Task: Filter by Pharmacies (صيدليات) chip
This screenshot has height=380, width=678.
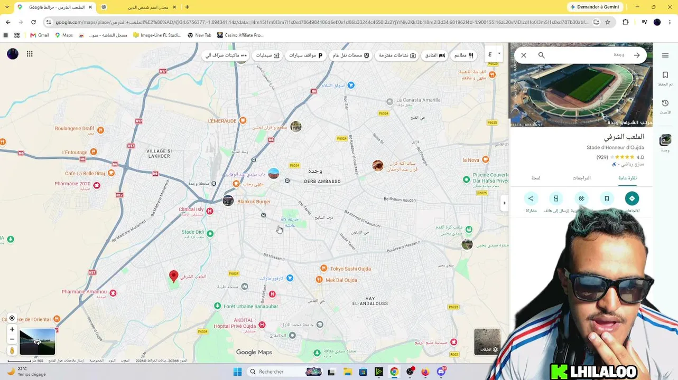Action: 268,55
